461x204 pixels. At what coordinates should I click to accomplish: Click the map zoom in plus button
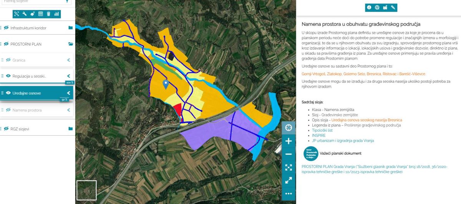[x=289, y=141]
